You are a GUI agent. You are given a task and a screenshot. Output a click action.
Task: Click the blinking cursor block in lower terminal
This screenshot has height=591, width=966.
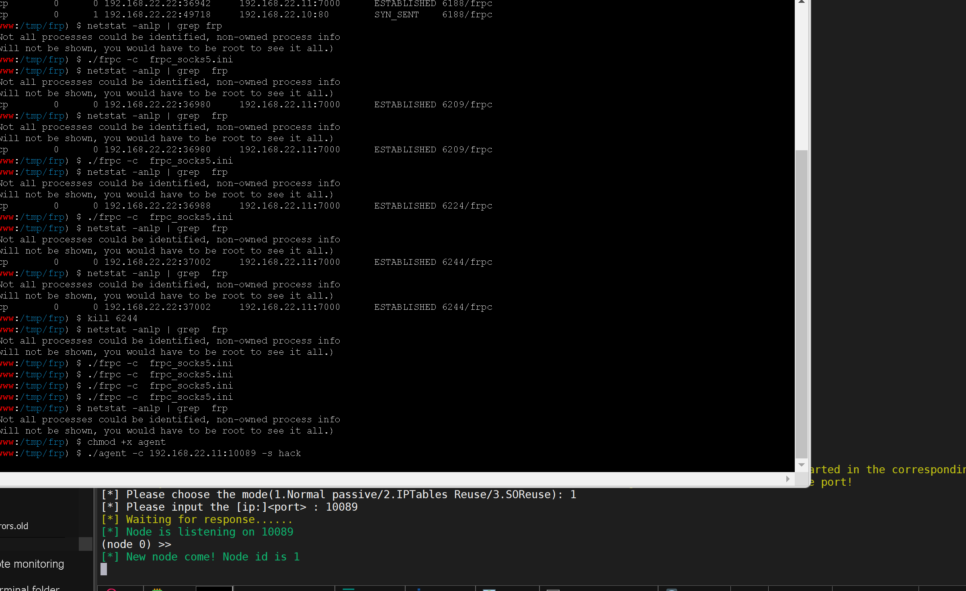(x=104, y=569)
